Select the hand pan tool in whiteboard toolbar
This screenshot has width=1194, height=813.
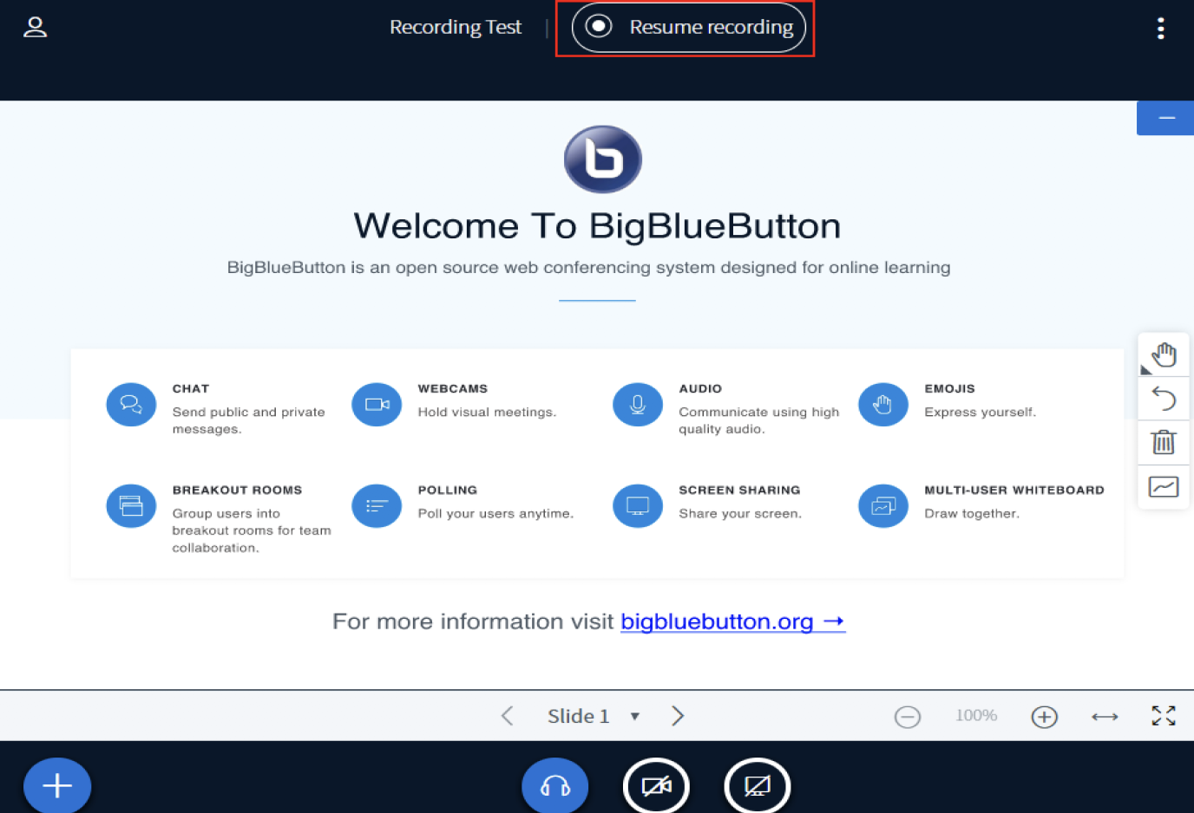tap(1164, 354)
